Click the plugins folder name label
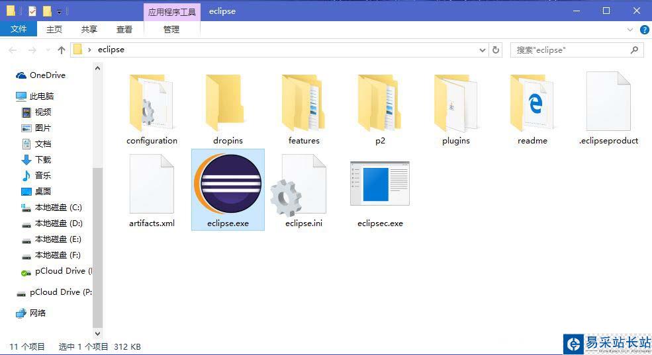The width and height of the screenshot is (652, 355). 455,141
